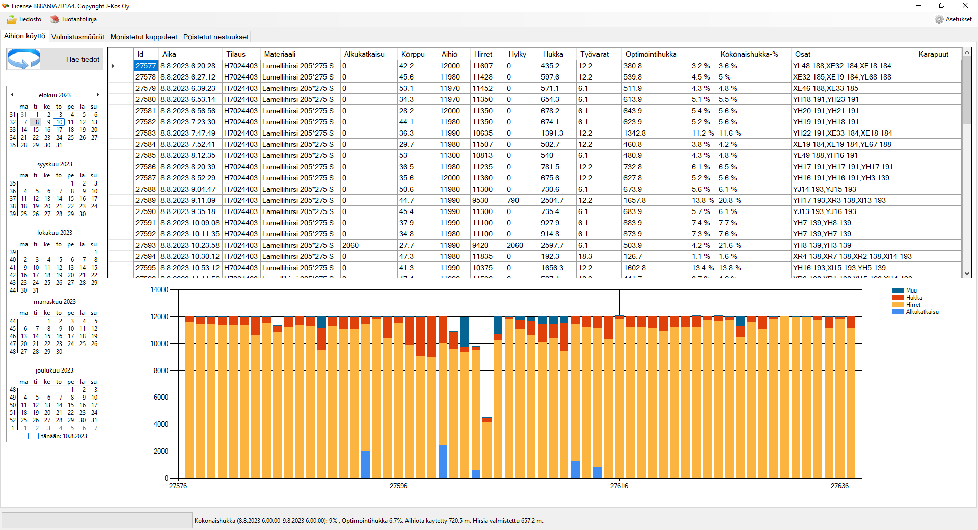978x530 pixels.
Task: Click the app logo in title bar
Action: point(5,6)
